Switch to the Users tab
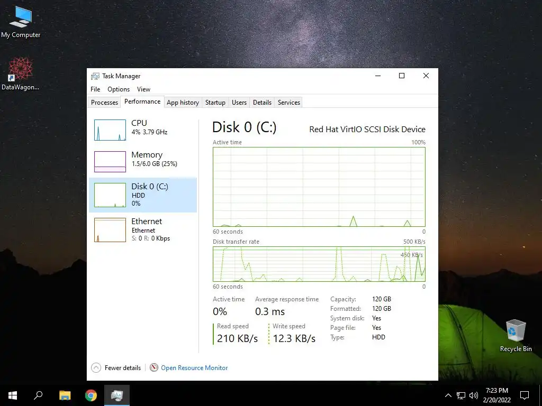 pos(239,102)
